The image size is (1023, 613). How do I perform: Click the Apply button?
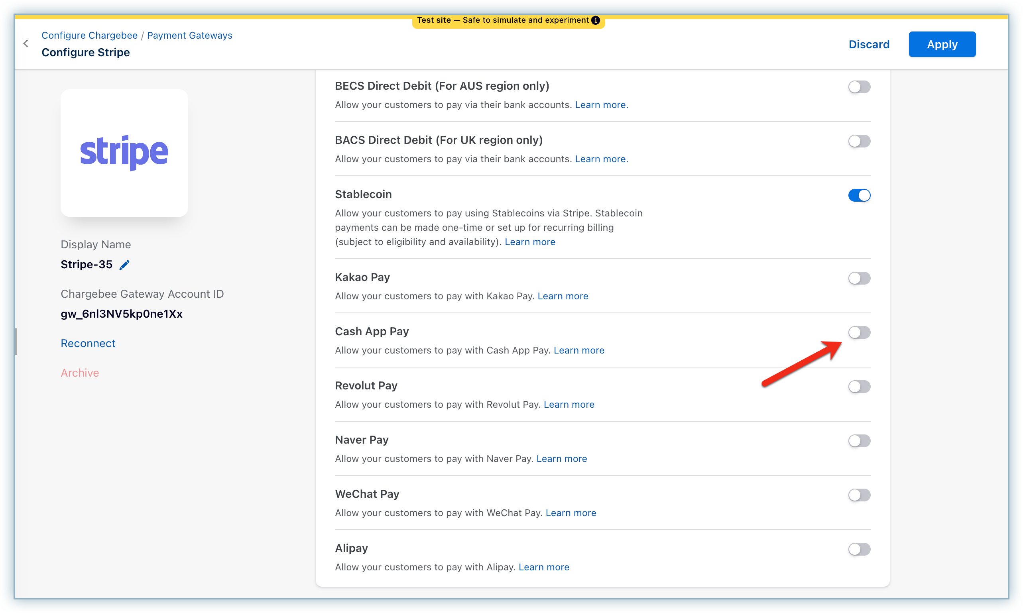[942, 44]
